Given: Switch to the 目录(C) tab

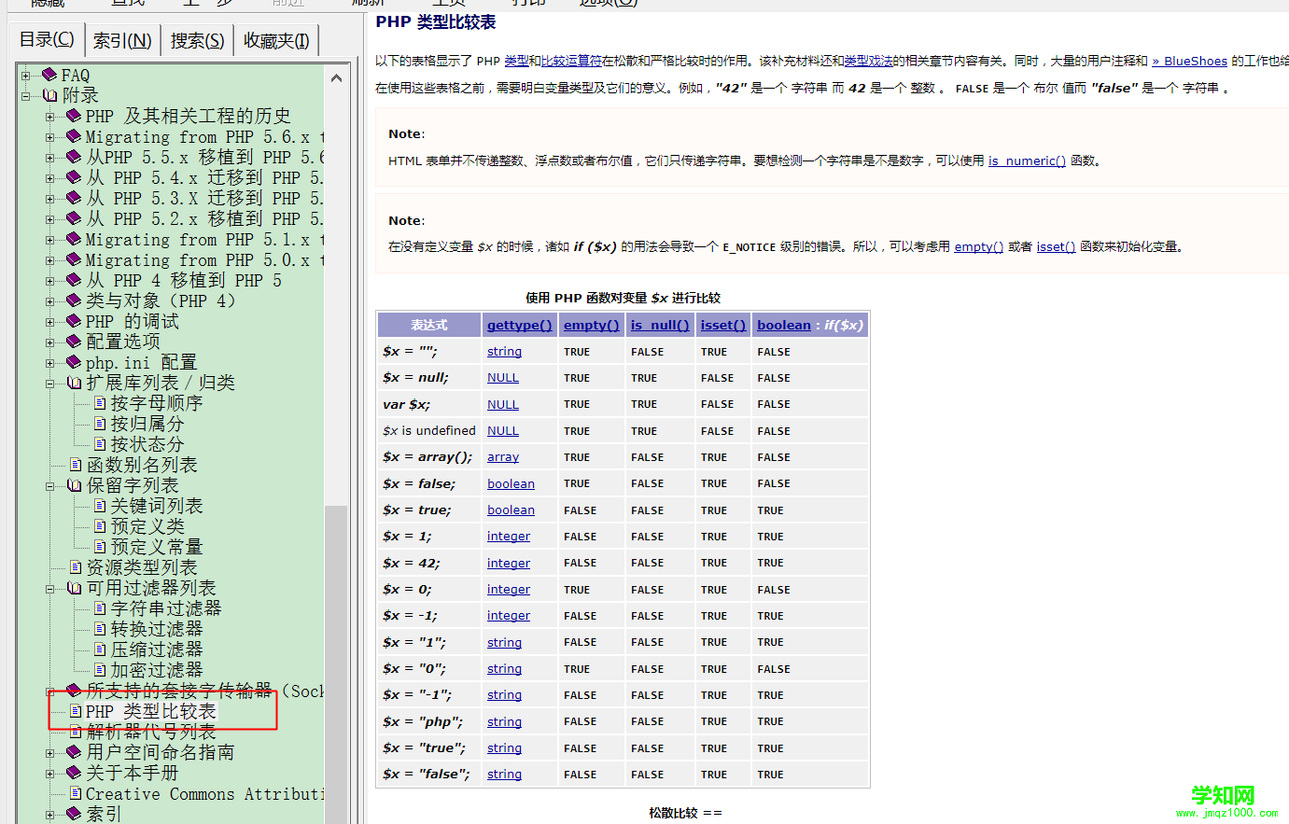Looking at the screenshot, I should click(48, 39).
